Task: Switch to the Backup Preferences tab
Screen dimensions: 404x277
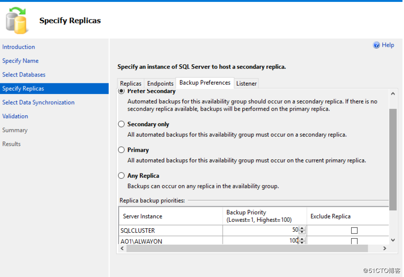Action: point(205,83)
